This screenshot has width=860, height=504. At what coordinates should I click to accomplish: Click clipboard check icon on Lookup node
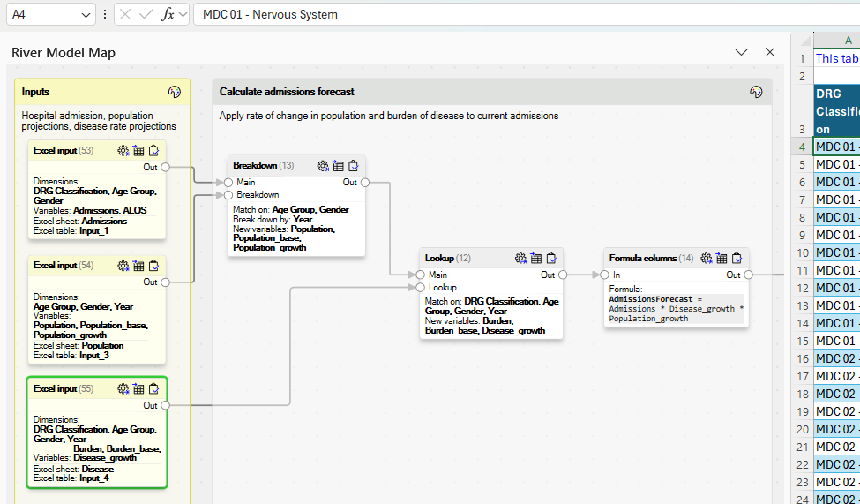click(x=551, y=258)
